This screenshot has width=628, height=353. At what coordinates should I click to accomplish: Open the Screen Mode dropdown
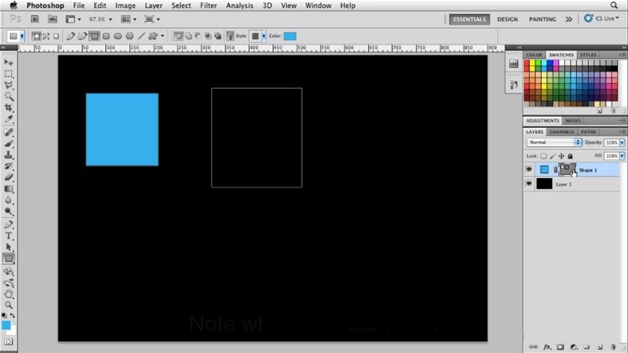pyautogui.click(x=152, y=19)
